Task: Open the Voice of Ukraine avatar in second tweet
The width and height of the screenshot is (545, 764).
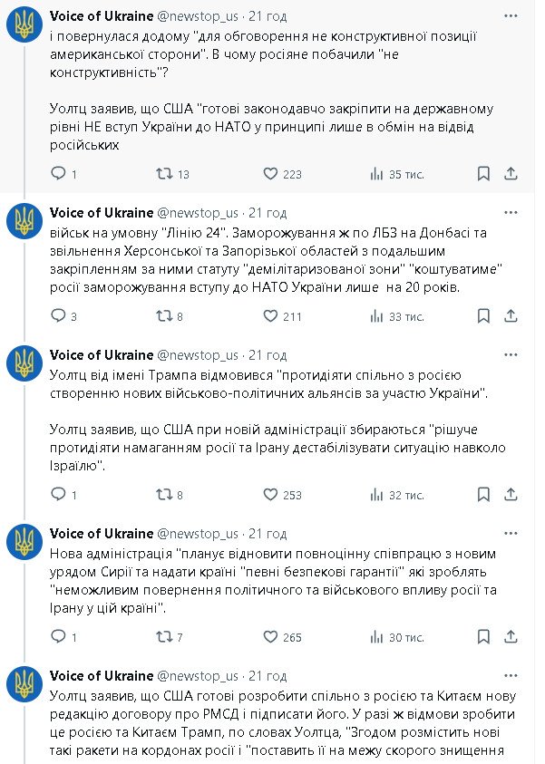Action: click(25, 220)
